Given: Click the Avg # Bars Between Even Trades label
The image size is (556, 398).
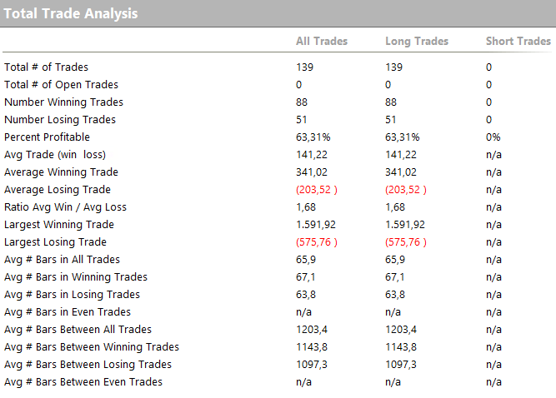Looking at the screenshot, I should (x=83, y=382).
